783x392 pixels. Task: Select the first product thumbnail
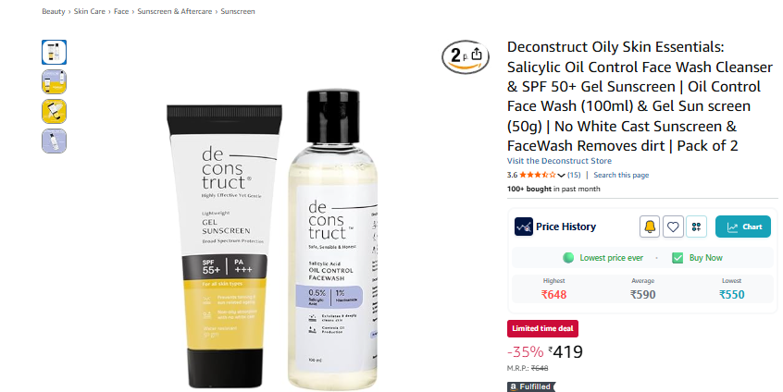point(54,53)
